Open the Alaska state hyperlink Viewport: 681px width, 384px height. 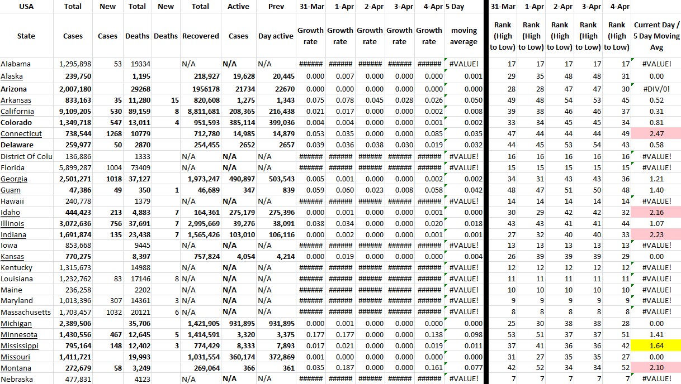[x=12, y=76]
